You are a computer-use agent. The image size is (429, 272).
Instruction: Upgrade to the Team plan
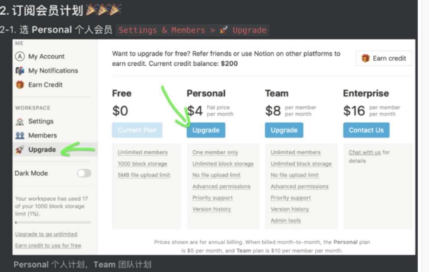(x=284, y=130)
